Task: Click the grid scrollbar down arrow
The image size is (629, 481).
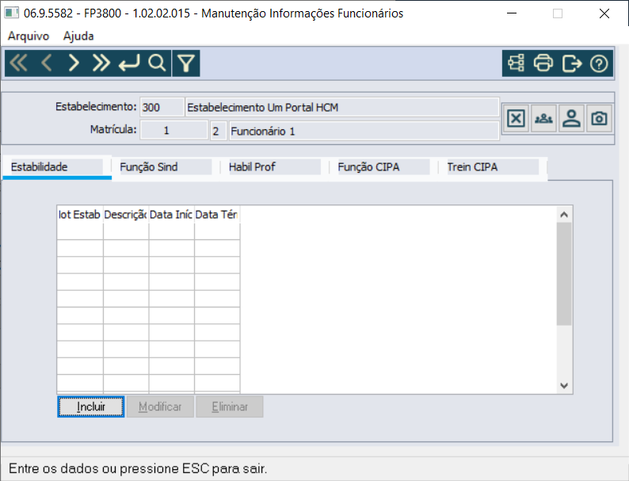Action: pyautogui.click(x=564, y=386)
